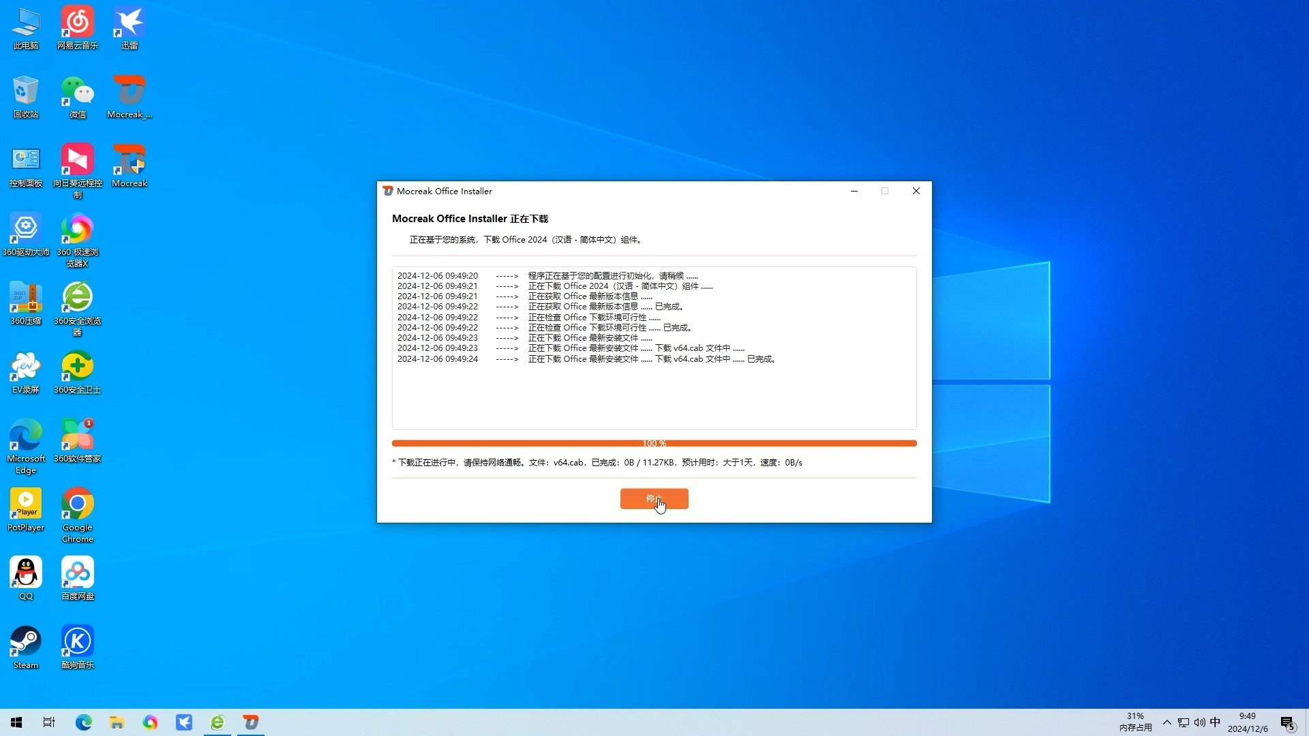Open the 酷狗音乐 desktop shortcut
This screenshot has height=736, width=1309.
coord(78,648)
